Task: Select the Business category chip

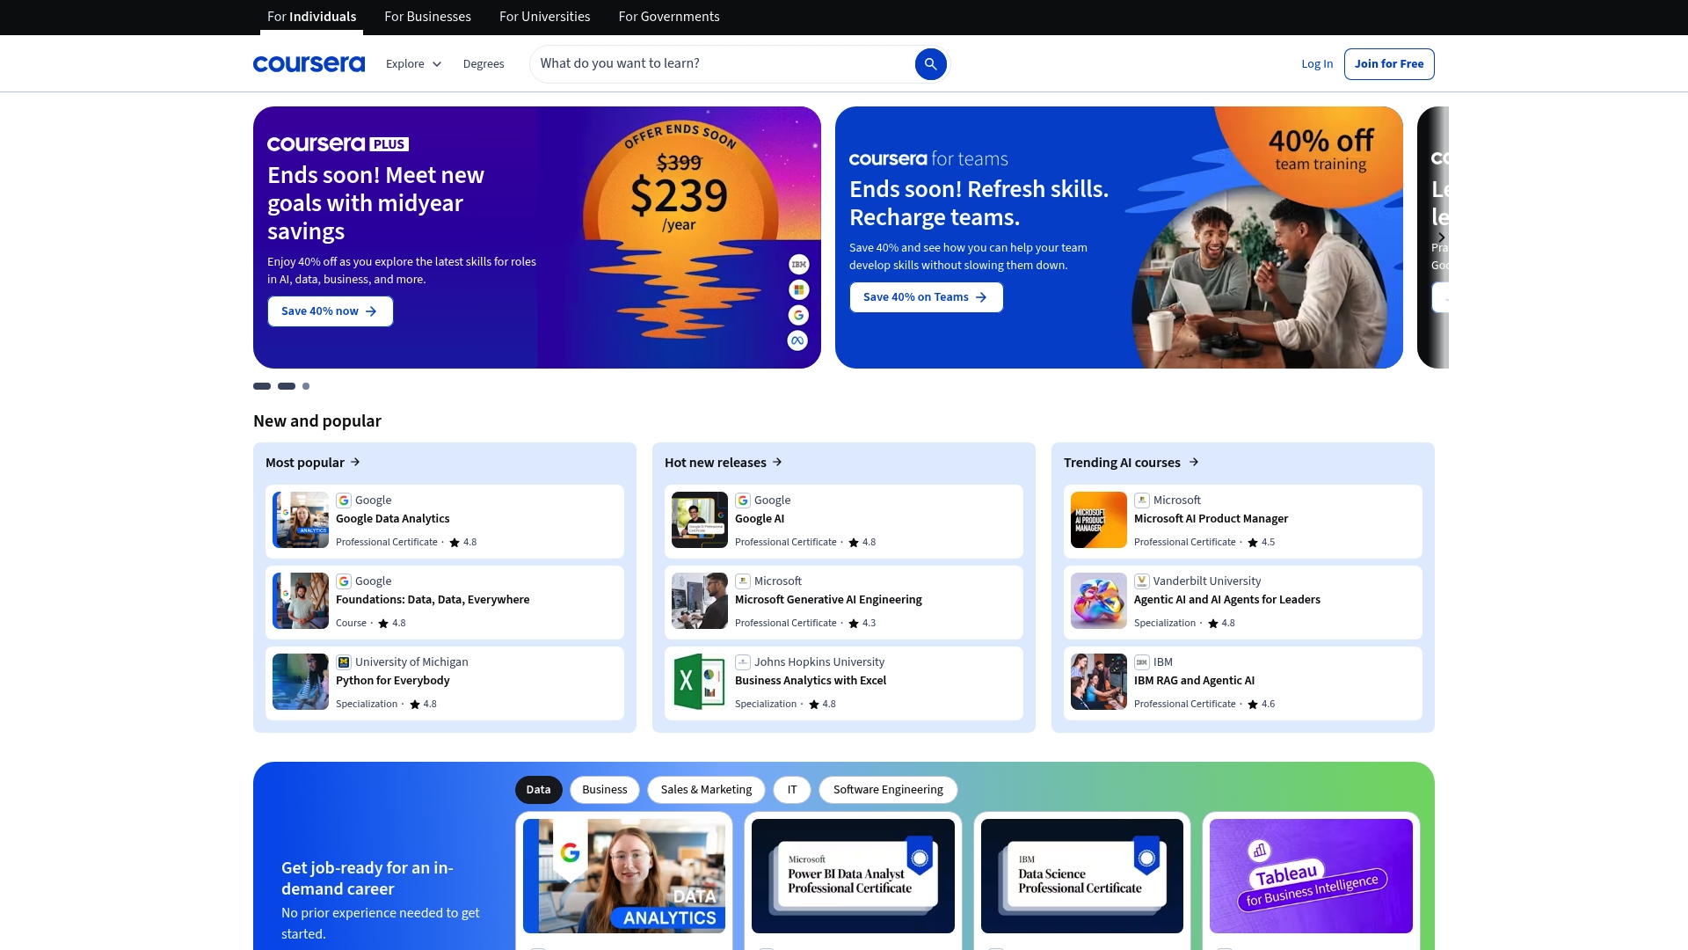Action: pos(605,790)
